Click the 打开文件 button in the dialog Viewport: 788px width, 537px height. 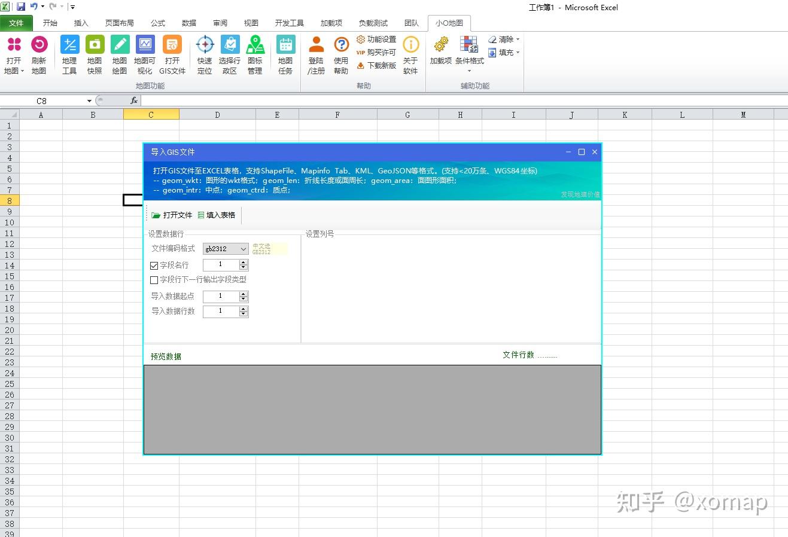pyautogui.click(x=175, y=215)
